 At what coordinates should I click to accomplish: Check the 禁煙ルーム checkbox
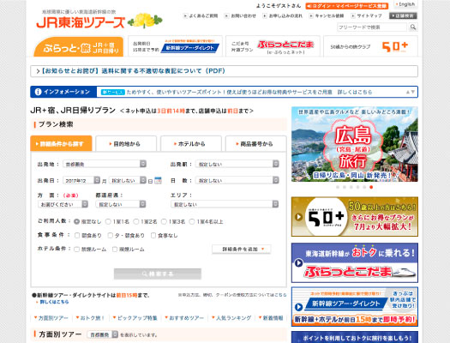(76, 250)
